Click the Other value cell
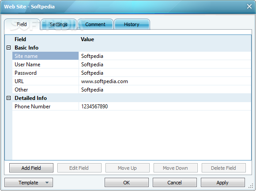Image resolution: width=256 pixels, height=191 pixels. [165, 90]
